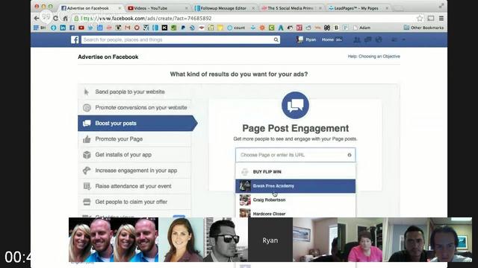Select Get people to claim your offer

tap(134, 202)
